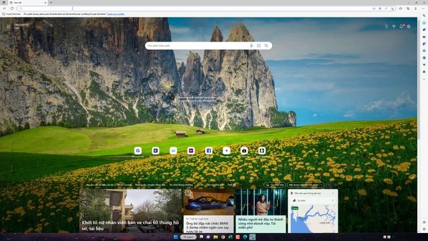
Task: Add sidebar app with plus icon
Action: tap(424, 79)
